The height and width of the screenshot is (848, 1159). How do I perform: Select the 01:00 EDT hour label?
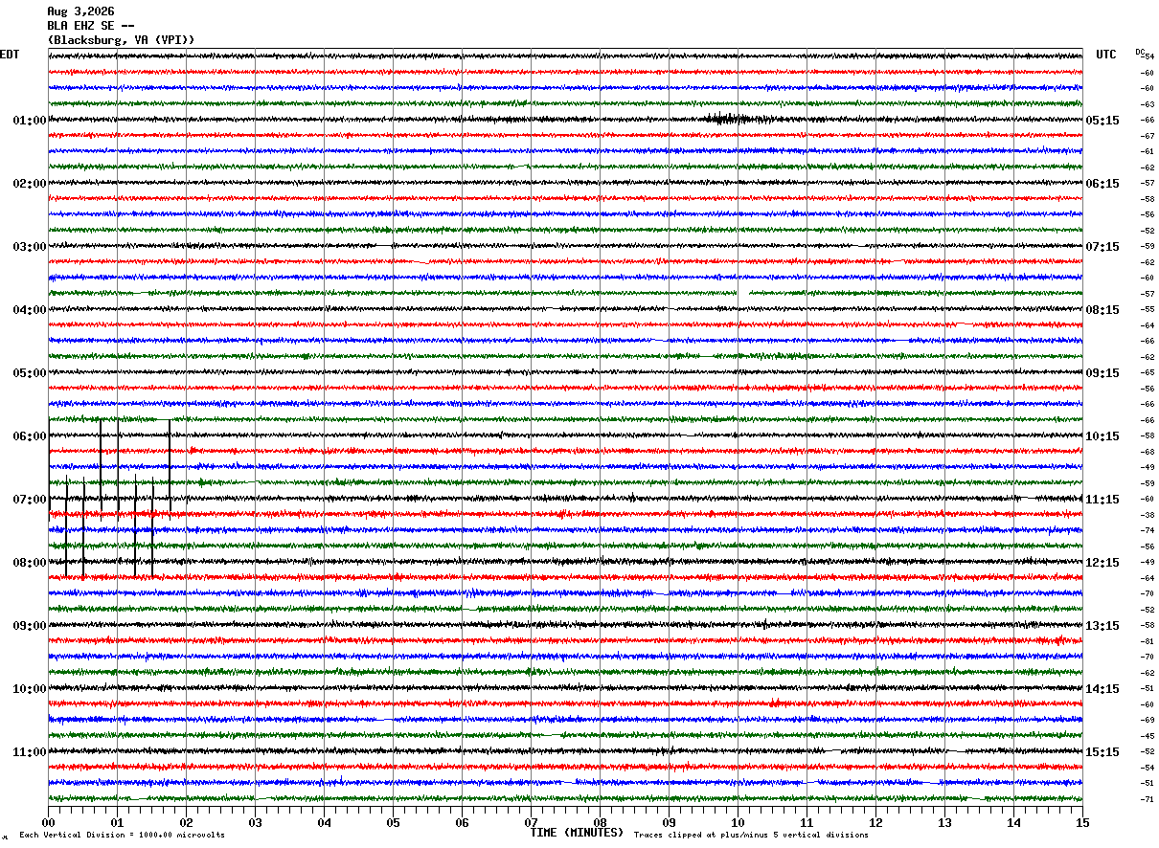(30, 121)
